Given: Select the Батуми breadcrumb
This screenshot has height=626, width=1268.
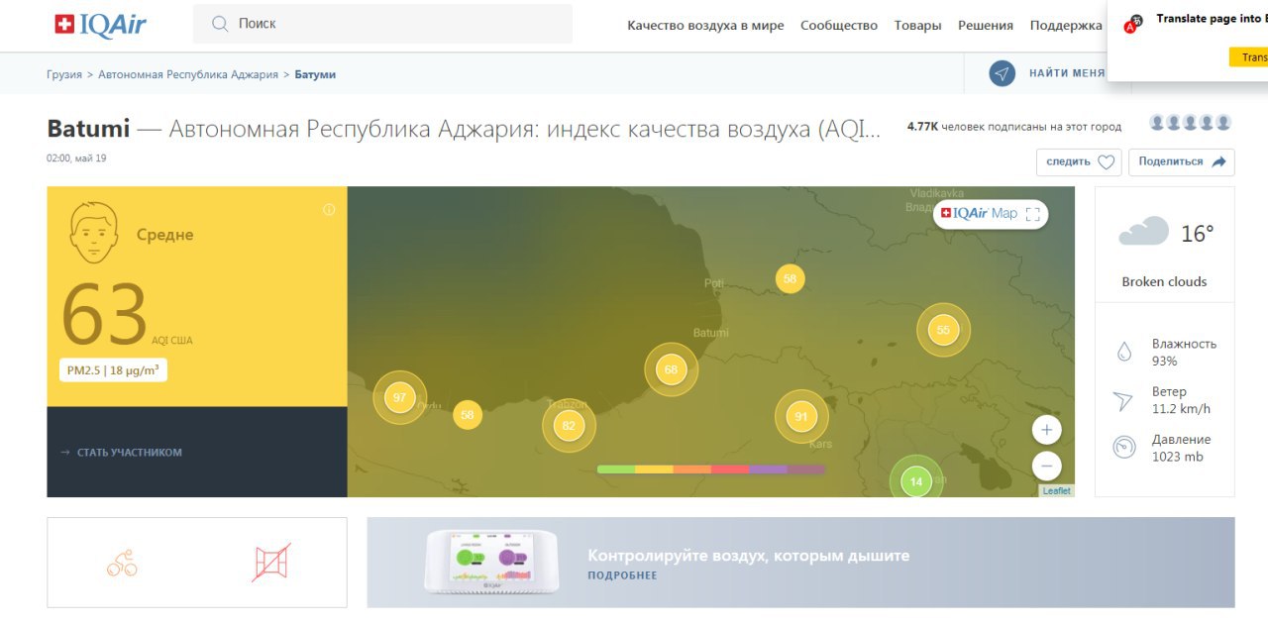Looking at the screenshot, I should 315,74.
